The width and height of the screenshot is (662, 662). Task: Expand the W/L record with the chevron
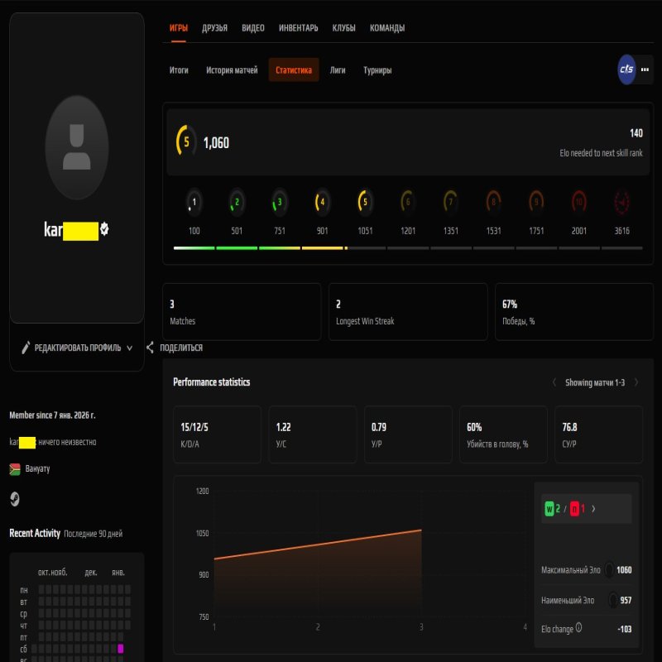pyautogui.click(x=595, y=508)
